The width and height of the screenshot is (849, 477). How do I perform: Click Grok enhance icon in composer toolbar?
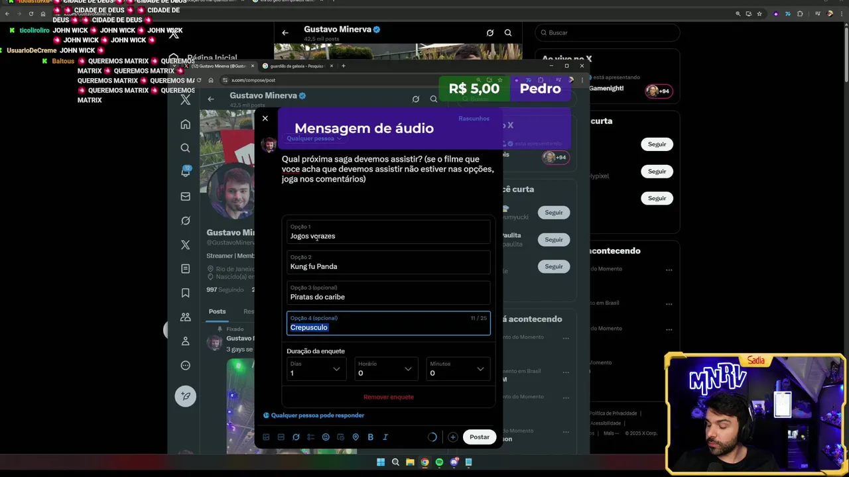pyautogui.click(x=296, y=437)
